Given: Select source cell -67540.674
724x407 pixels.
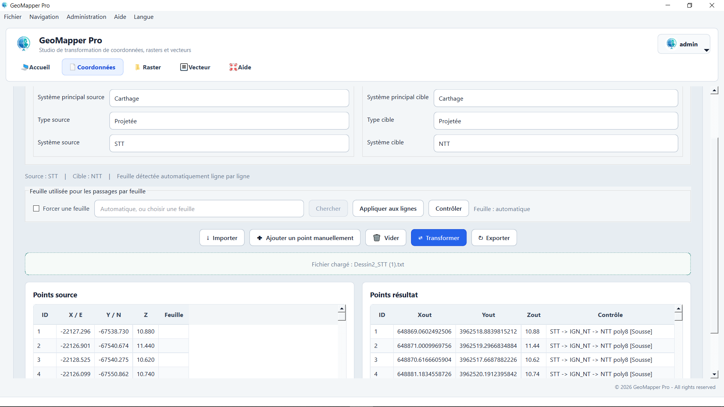Looking at the screenshot, I should (114, 346).
